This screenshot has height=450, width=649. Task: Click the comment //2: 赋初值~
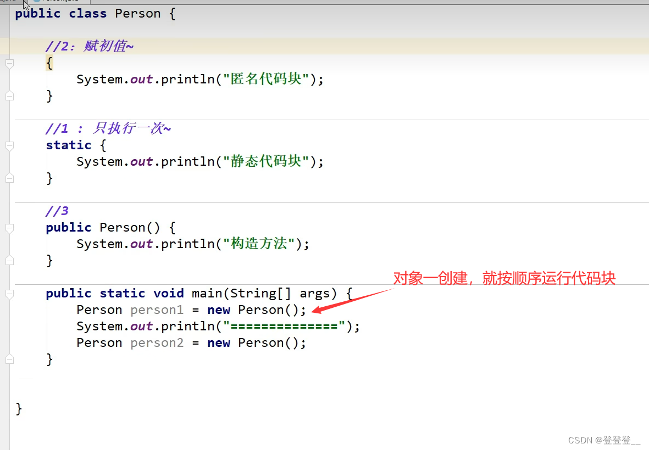pyautogui.click(x=90, y=46)
